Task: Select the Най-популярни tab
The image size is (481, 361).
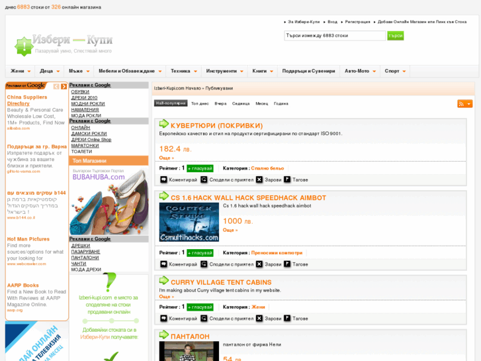Action: [x=171, y=103]
